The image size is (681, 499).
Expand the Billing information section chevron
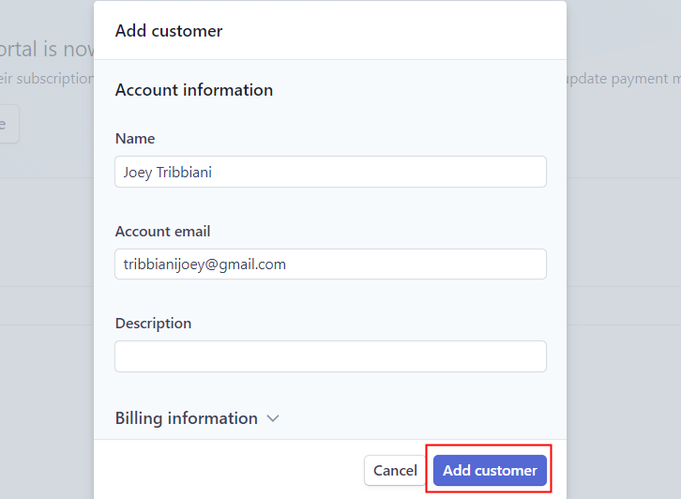click(x=273, y=418)
